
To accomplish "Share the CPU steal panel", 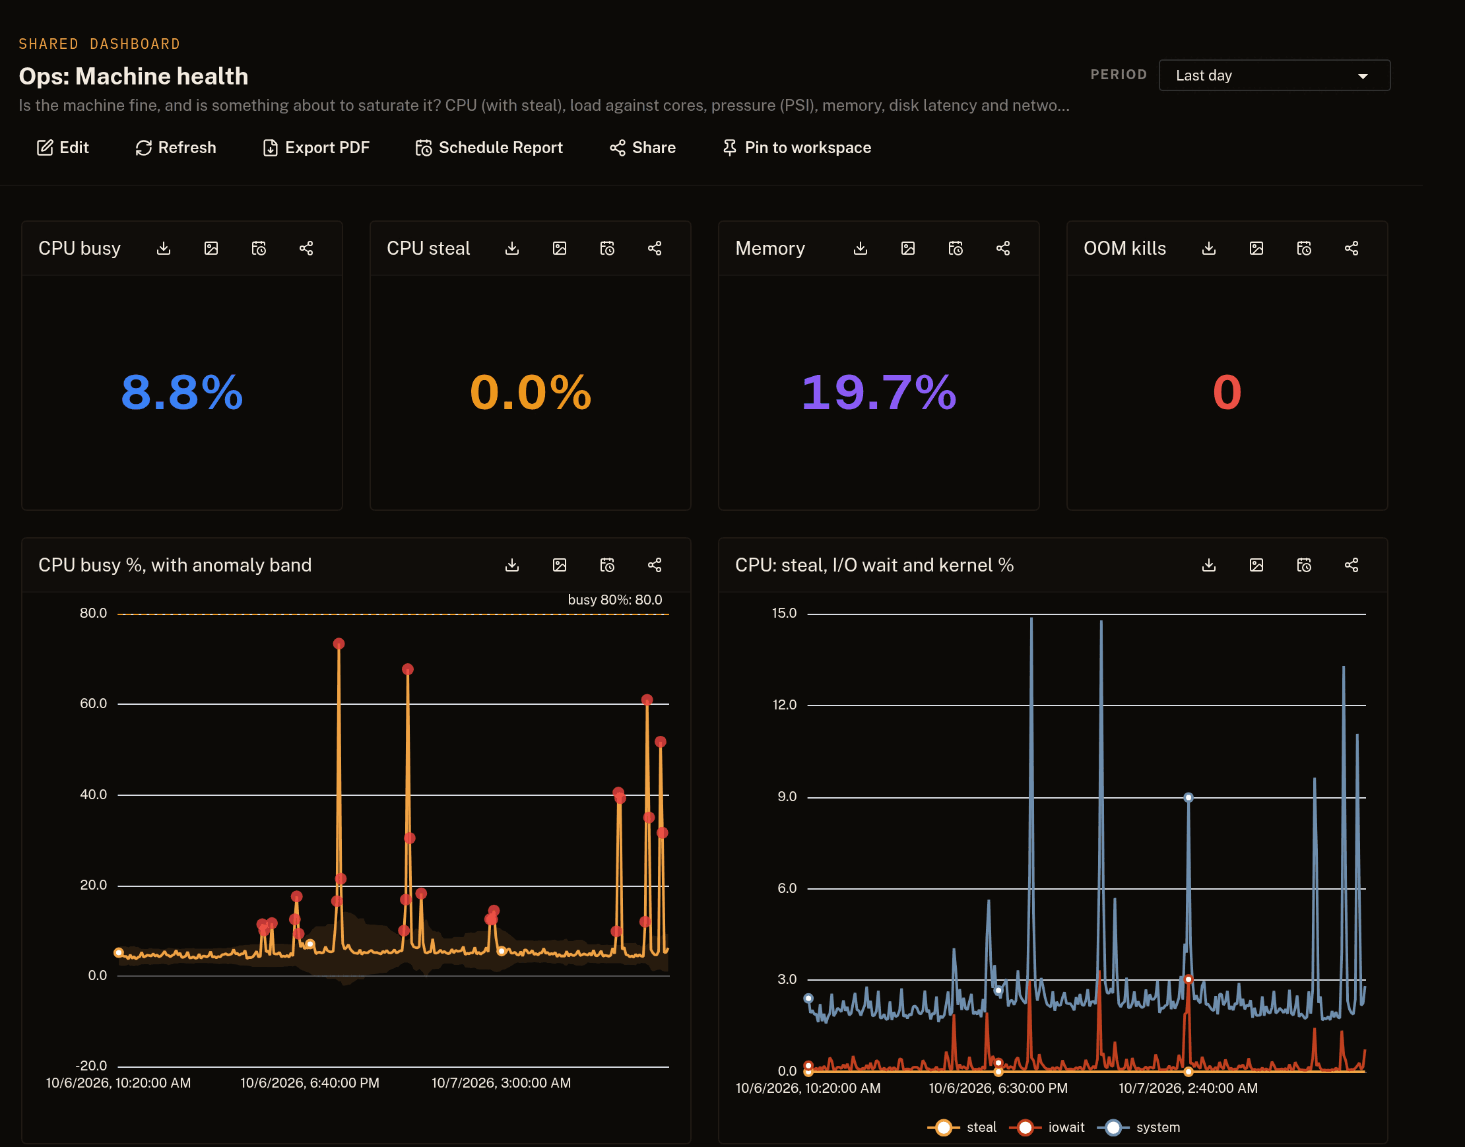I will click(655, 248).
